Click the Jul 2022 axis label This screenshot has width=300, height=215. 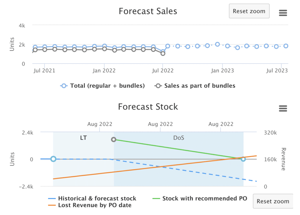point(163,70)
